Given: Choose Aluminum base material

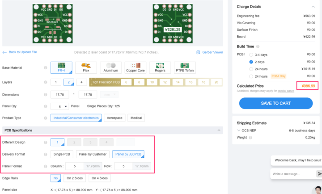Looking at the screenshot, I should 111,68.
